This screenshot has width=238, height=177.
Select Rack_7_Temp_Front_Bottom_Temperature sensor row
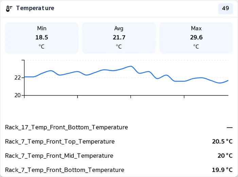[x=119, y=170]
